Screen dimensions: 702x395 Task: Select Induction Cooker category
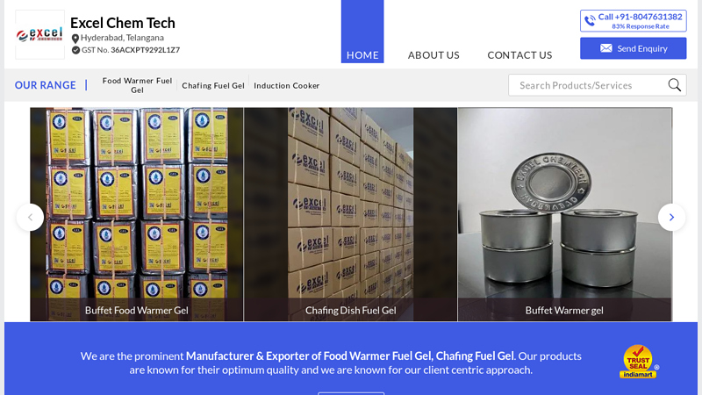click(287, 85)
